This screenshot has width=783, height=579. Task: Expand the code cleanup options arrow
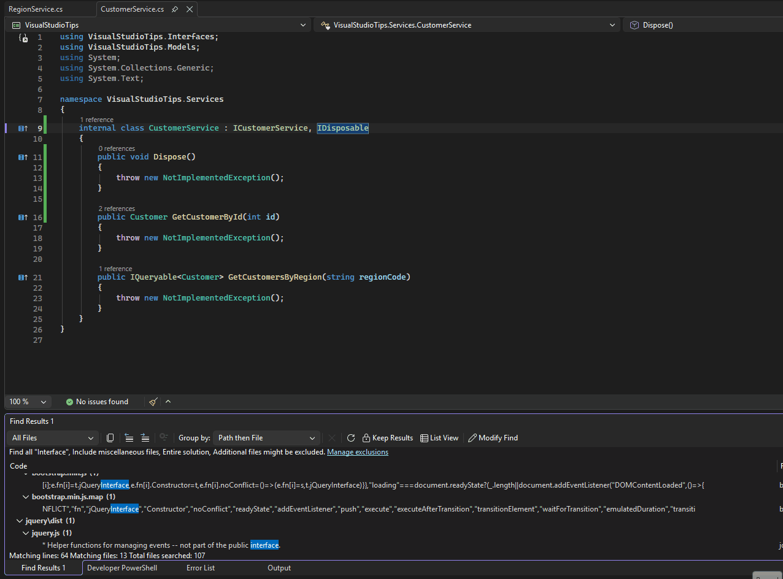168,402
